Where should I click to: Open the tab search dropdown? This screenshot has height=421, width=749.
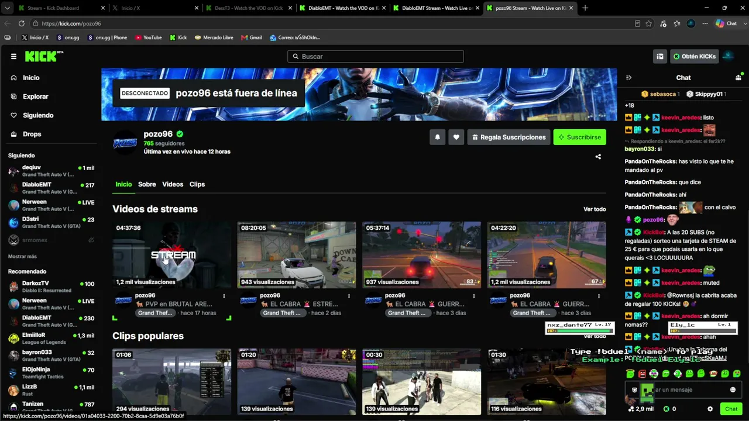pos(8,8)
